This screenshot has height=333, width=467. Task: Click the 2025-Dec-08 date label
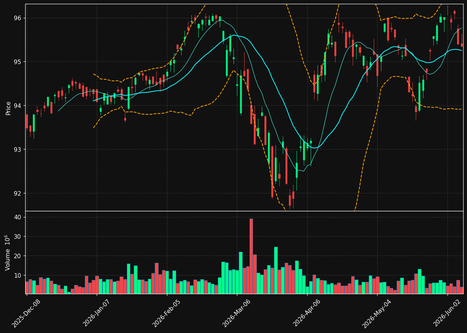26,313
